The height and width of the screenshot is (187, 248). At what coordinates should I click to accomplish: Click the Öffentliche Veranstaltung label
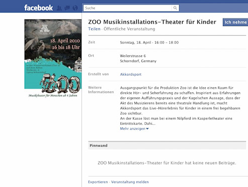point(129,29)
